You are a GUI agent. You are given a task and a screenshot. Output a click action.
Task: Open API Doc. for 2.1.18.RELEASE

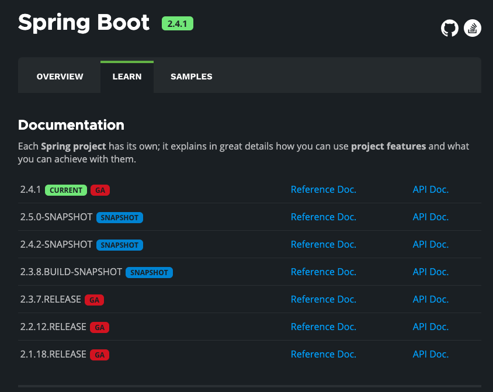tap(430, 354)
